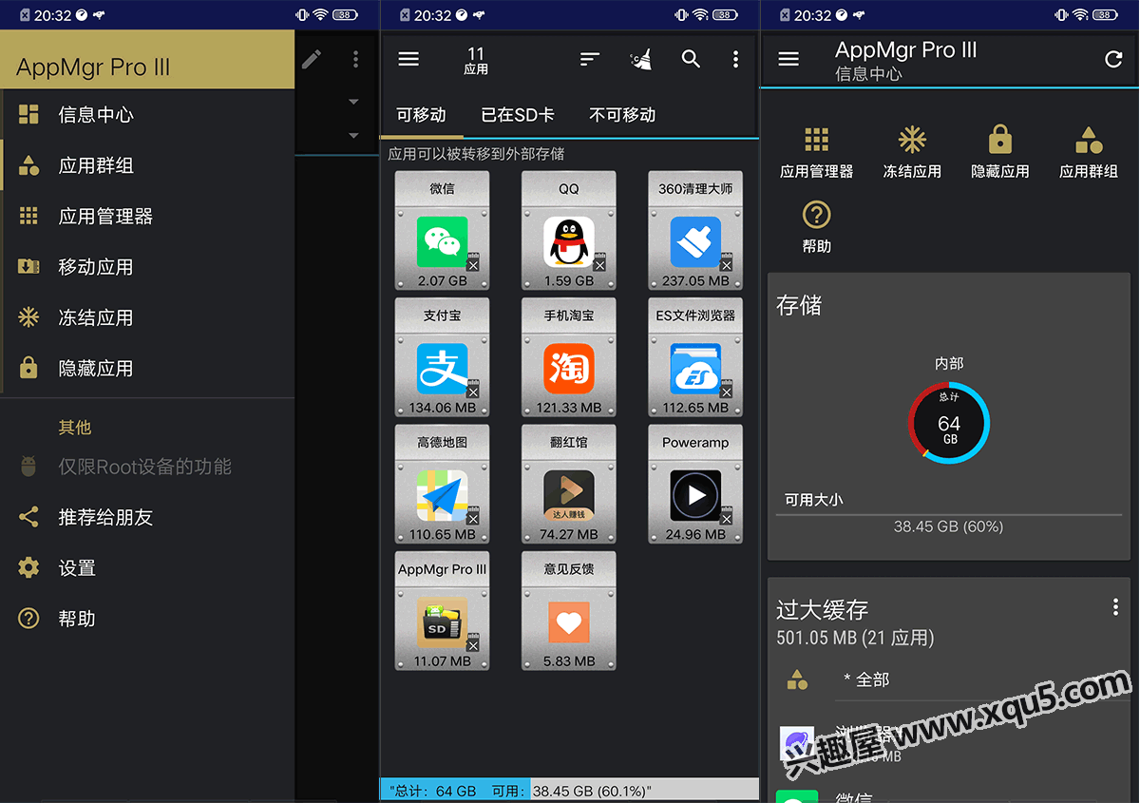1140x803 pixels.
Task: Tap the AppMgr Pro III app tile
Action: (443, 611)
